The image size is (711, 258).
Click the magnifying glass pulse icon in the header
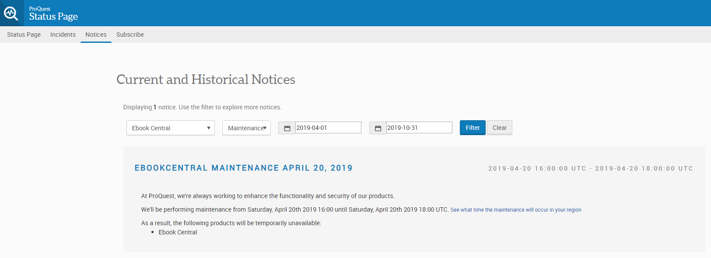[11, 13]
